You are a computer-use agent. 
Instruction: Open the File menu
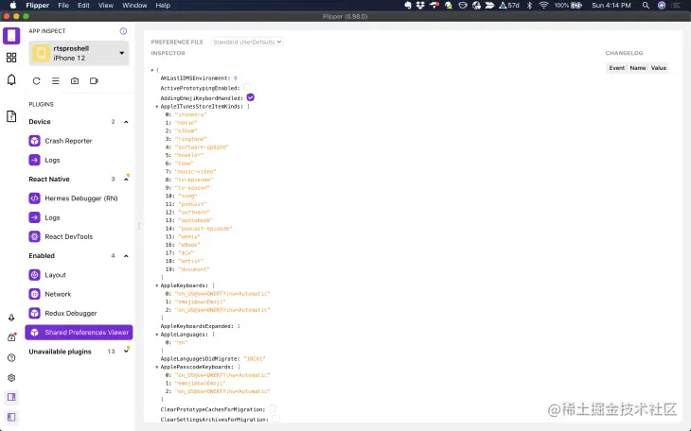click(x=63, y=6)
